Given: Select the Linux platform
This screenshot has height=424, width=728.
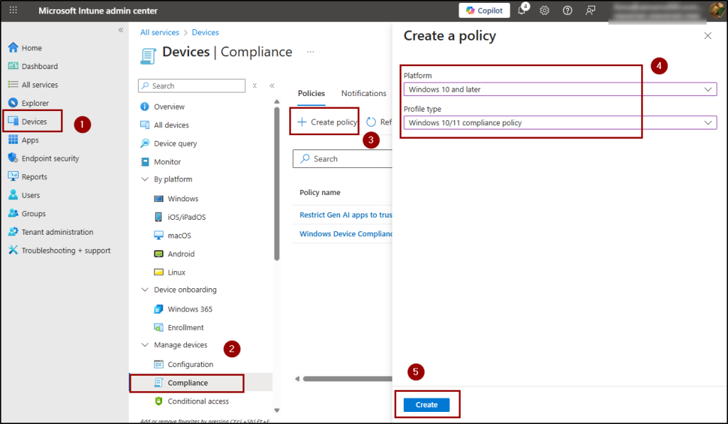Looking at the screenshot, I should pos(178,271).
